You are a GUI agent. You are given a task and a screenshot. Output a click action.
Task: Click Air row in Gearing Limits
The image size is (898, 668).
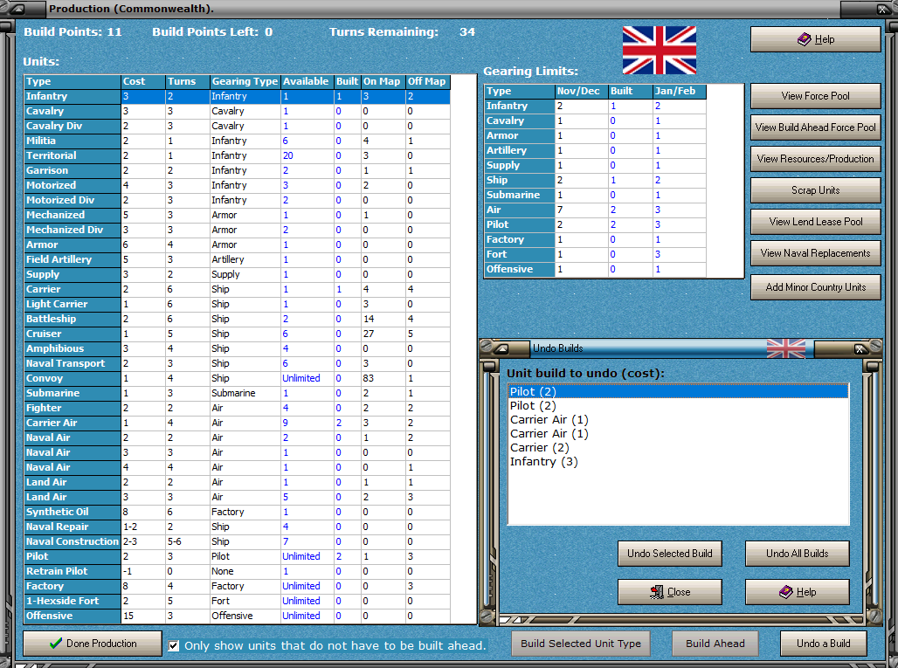tap(595, 210)
